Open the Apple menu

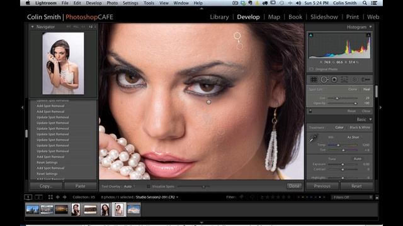(28, 3)
